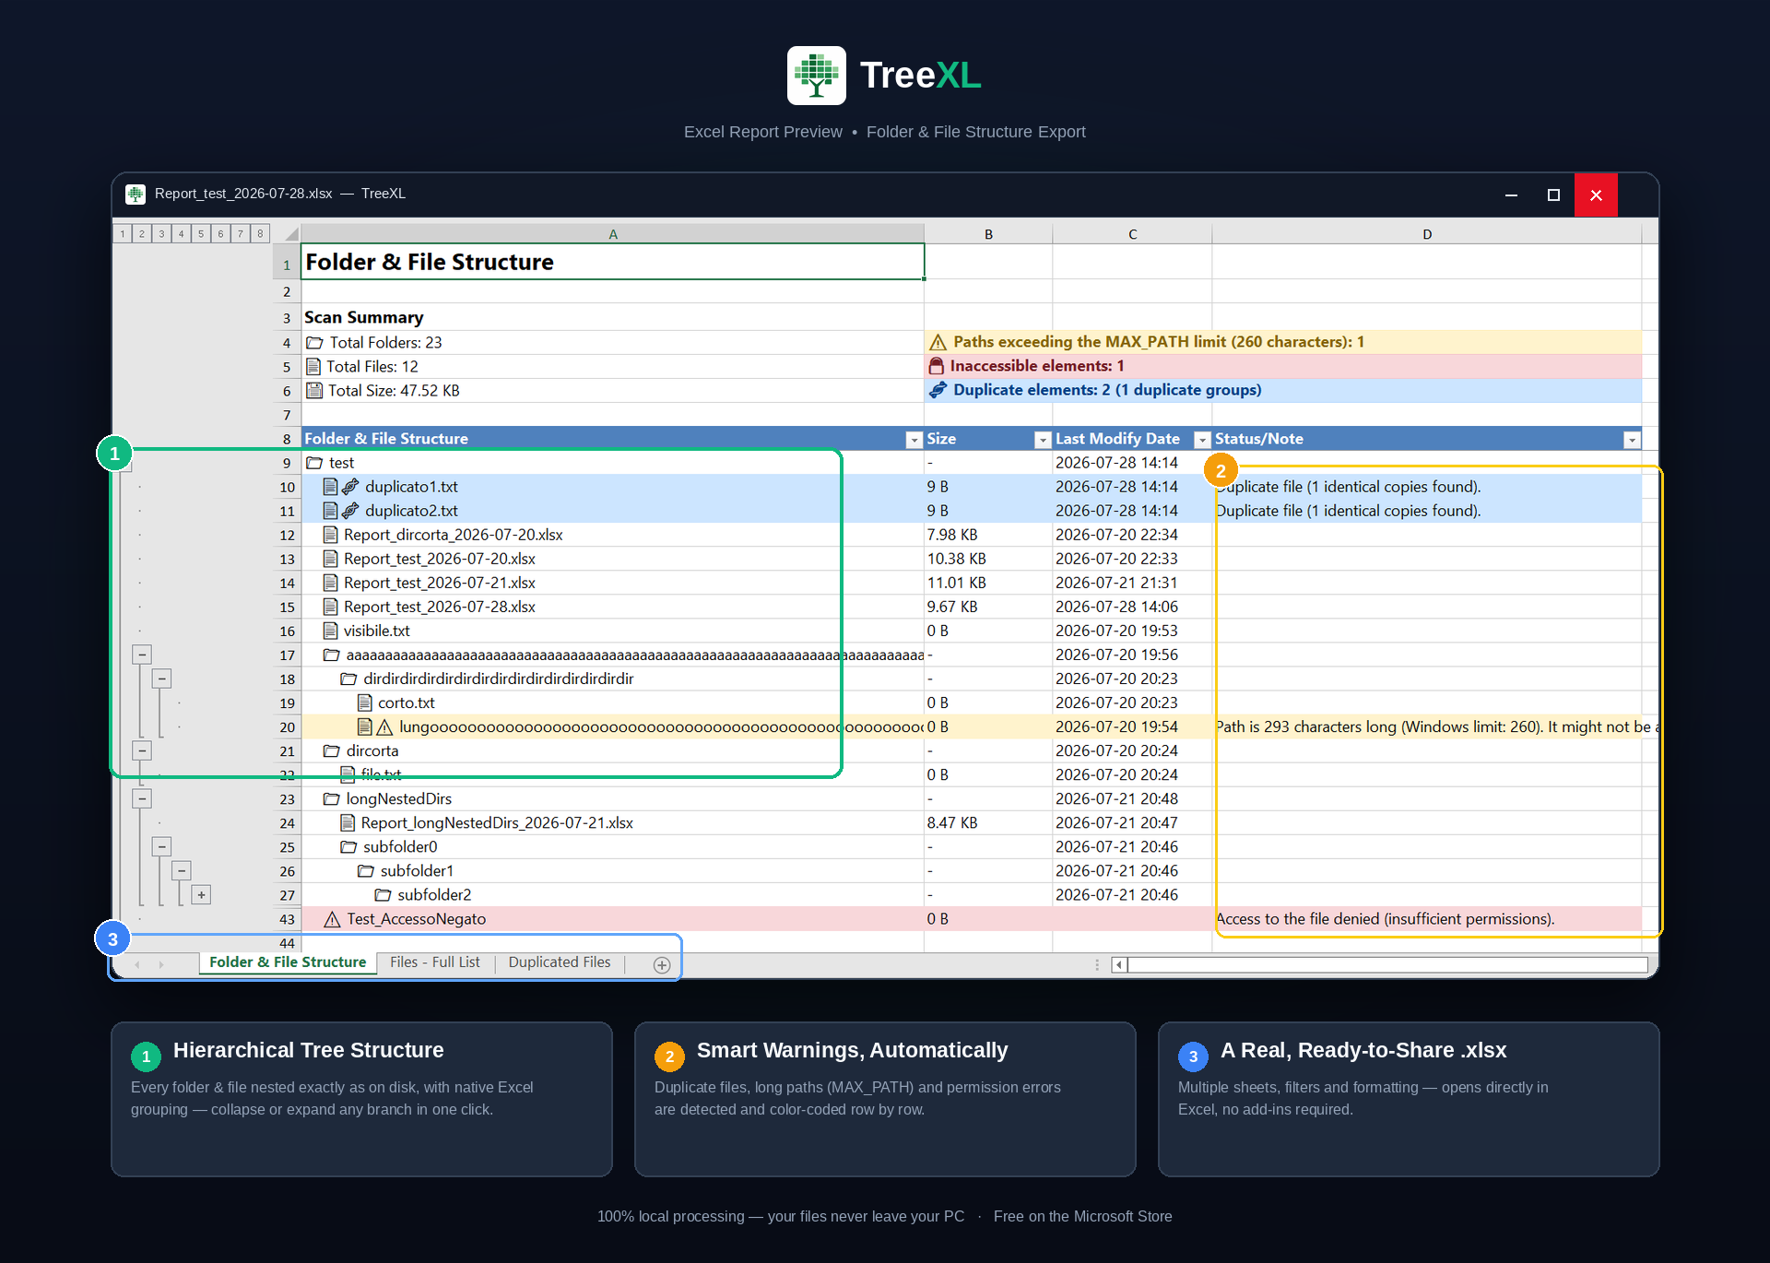Screen dimensions: 1770x1263
Task: Collapse the longNestedDirs group at row 23
Action: 142,799
